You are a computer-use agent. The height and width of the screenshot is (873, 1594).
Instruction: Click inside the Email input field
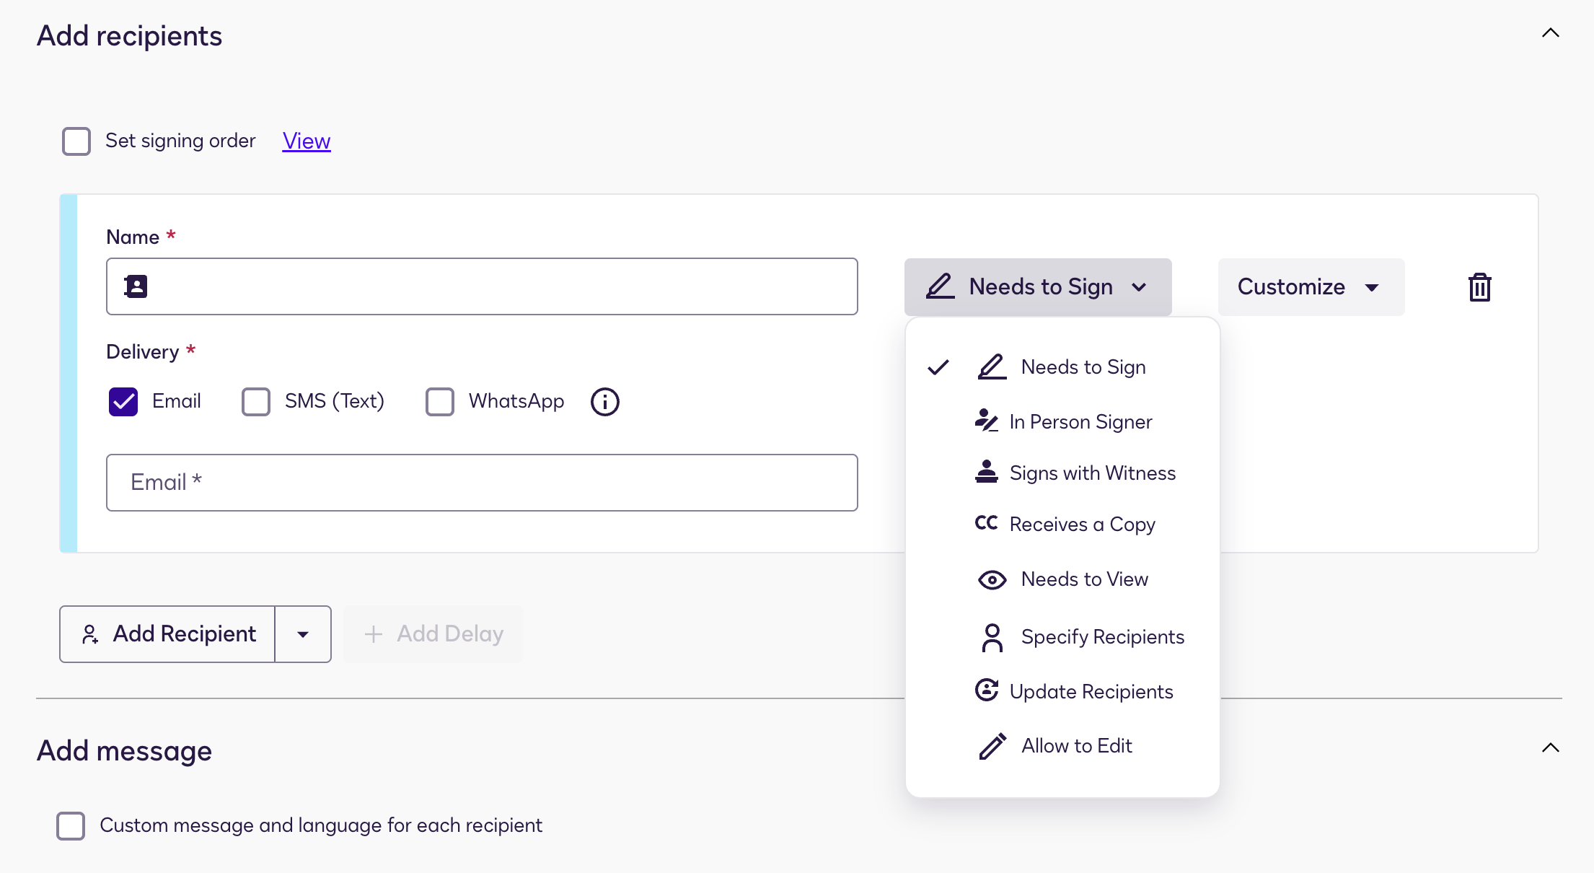coord(482,483)
